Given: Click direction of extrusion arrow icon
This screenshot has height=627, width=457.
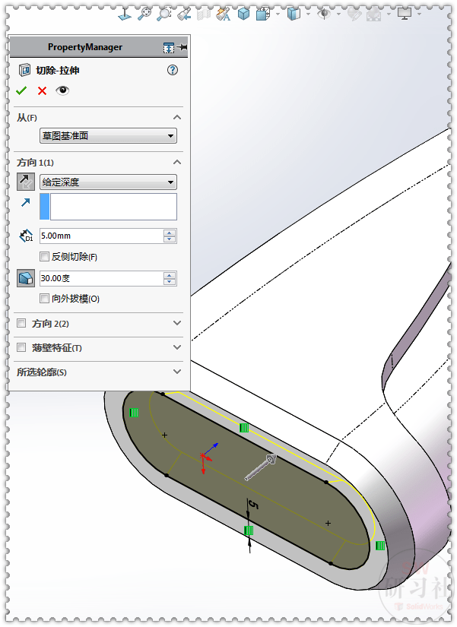Looking at the screenshot, I should (x=26, y=203).
